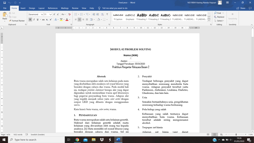Align text left
254x143 pixels.
[x=76, y=20]
